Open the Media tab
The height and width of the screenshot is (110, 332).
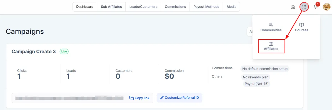coord(232,7)
